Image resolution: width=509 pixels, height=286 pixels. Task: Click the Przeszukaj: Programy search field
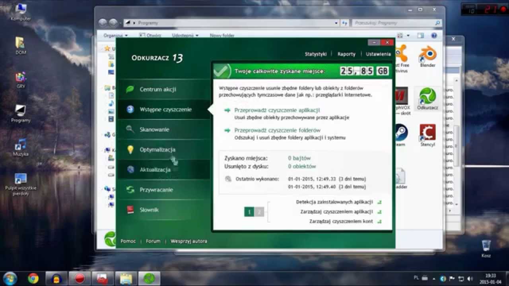396,23
